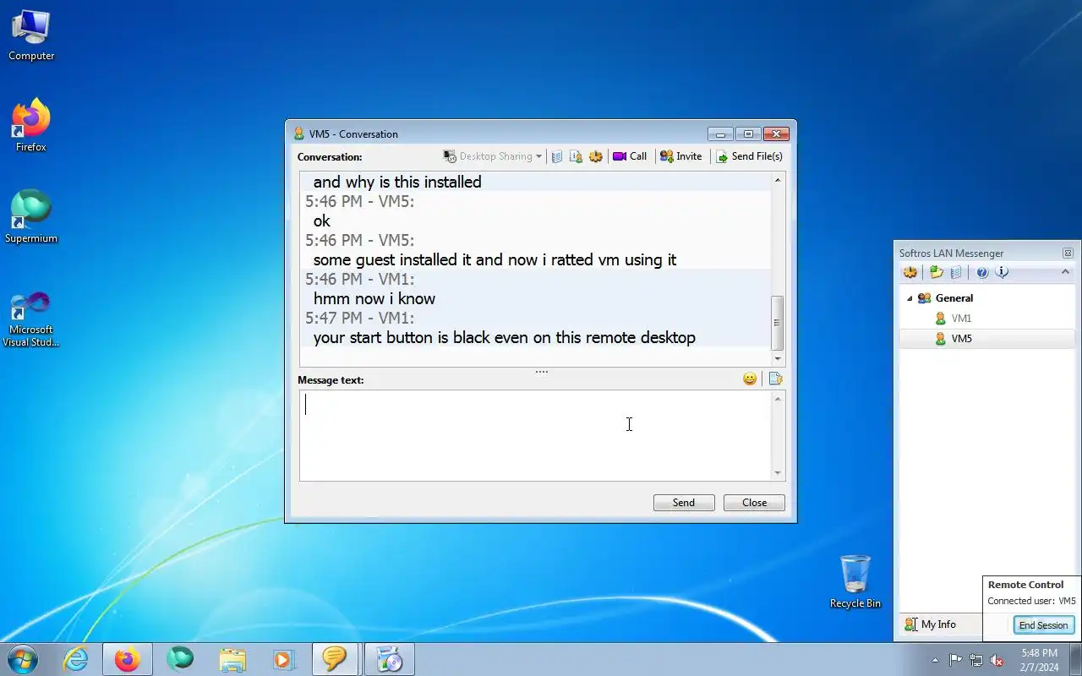Open Windows Media Player on taskbar
This screenshot has width=1082, height=676.
[282, 659]
